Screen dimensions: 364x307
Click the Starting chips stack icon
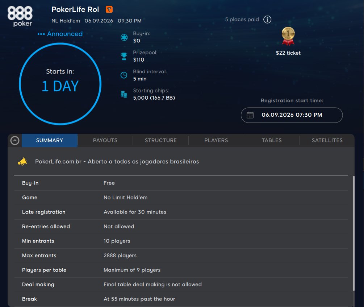(x=124, y=94)
